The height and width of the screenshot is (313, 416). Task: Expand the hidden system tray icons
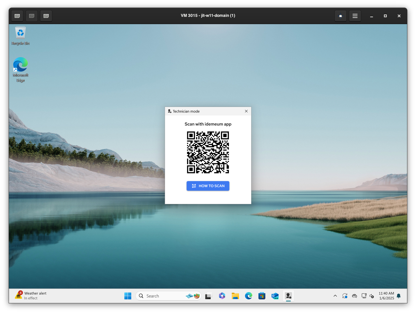(x=335, y=296)
